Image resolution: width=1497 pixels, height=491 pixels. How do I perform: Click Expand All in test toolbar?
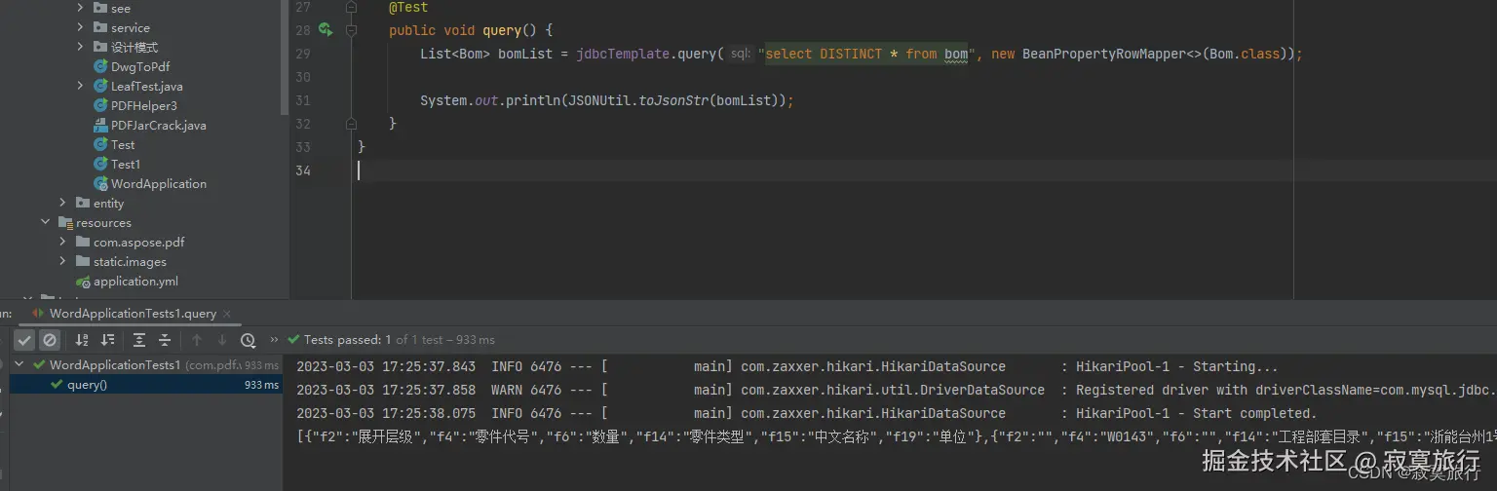coord(139,340)
